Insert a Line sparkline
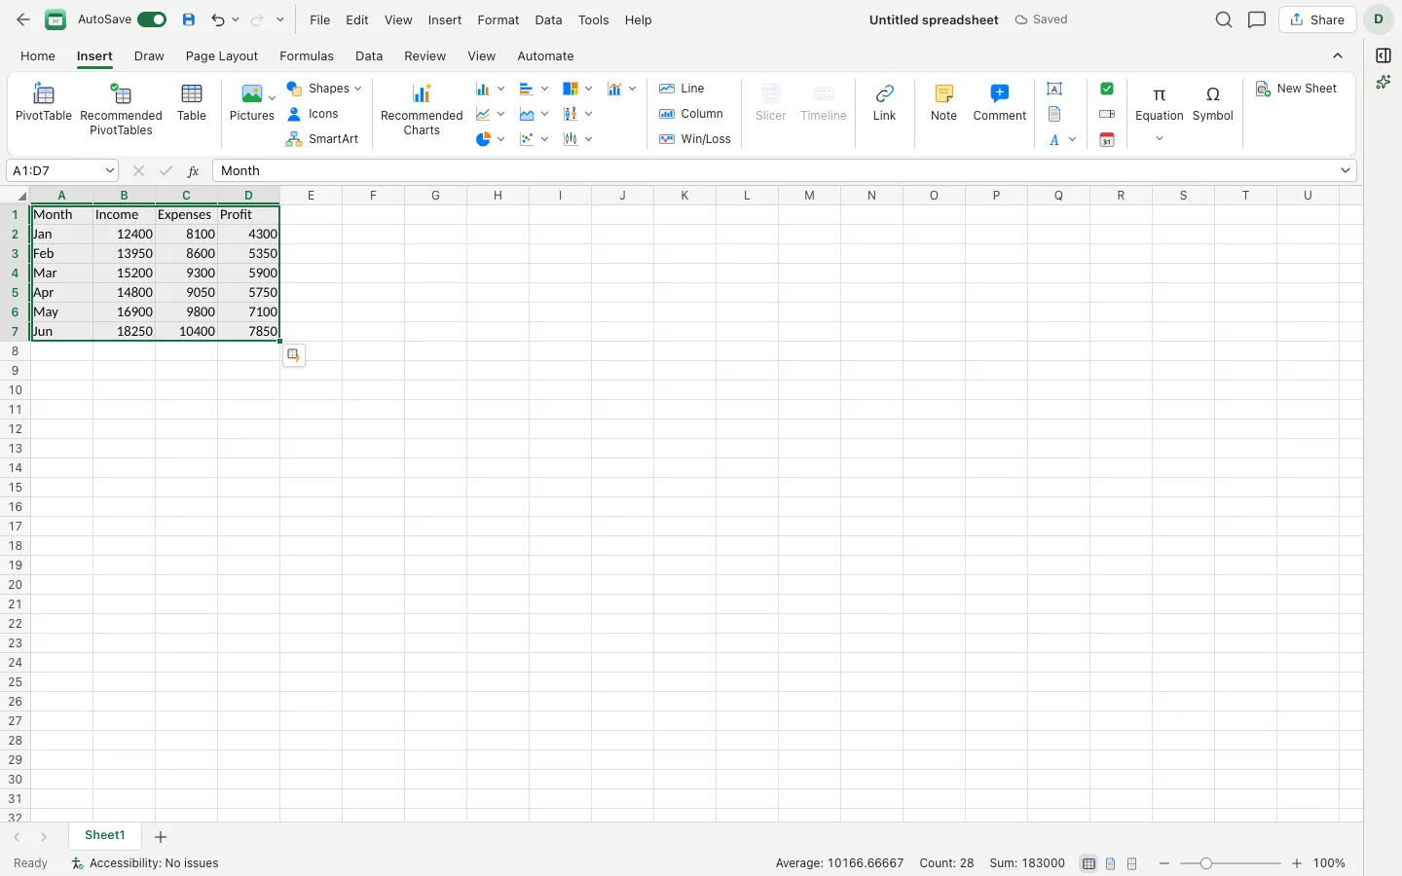This screenshot has height=876, width=1402. coord(682,89)
